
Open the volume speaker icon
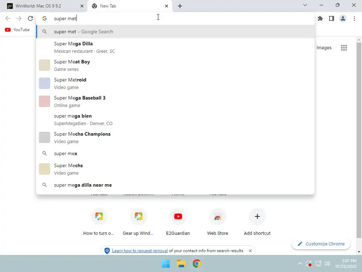point(327,263)
